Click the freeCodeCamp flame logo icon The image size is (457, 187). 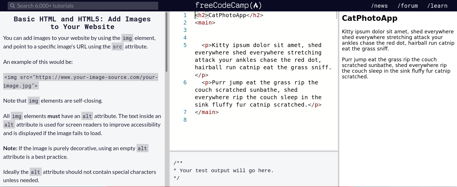pos(256,5)
